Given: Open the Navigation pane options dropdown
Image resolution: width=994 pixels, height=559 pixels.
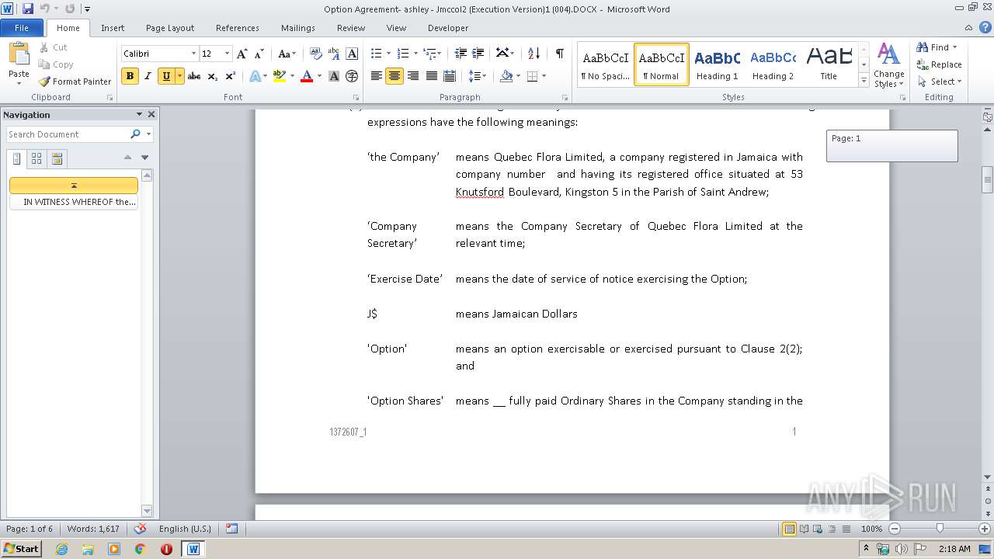Looking at the screenshot, I should click(x=139, y=114).
